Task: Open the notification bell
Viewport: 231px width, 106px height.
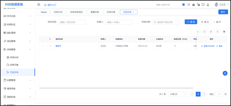Action: pyautogui.click(x=208, y=5)
